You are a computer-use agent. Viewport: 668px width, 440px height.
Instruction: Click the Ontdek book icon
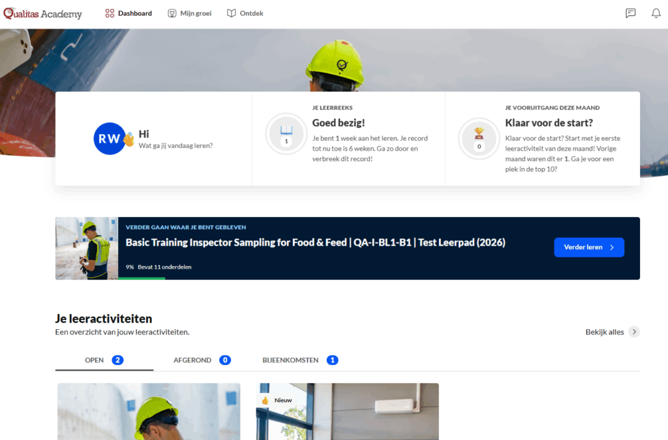click(x=232, y=13)
